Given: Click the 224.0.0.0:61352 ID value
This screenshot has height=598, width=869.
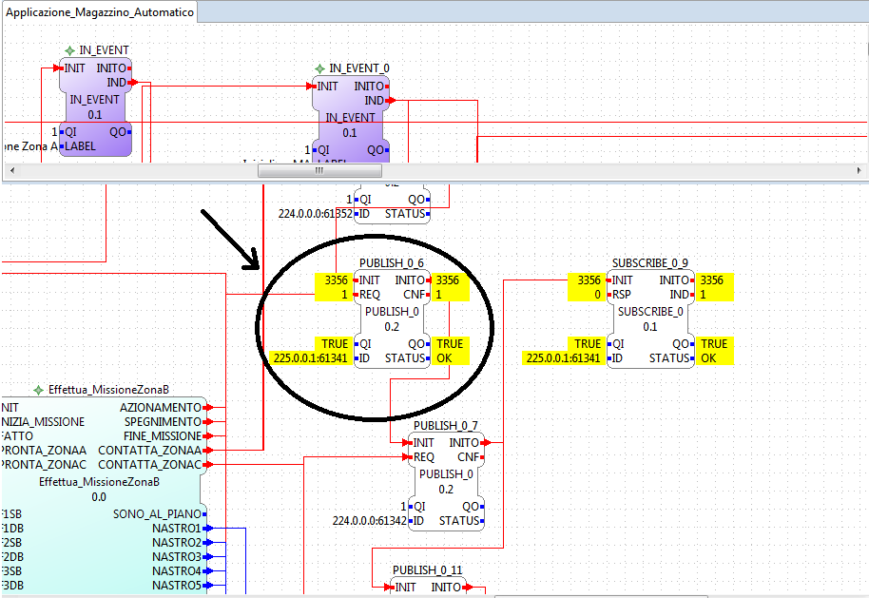Looking at the screenshot, I should (x=316, y=214).
